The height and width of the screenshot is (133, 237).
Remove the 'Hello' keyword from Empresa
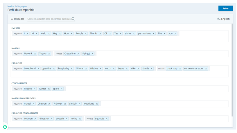pos(49,34)
